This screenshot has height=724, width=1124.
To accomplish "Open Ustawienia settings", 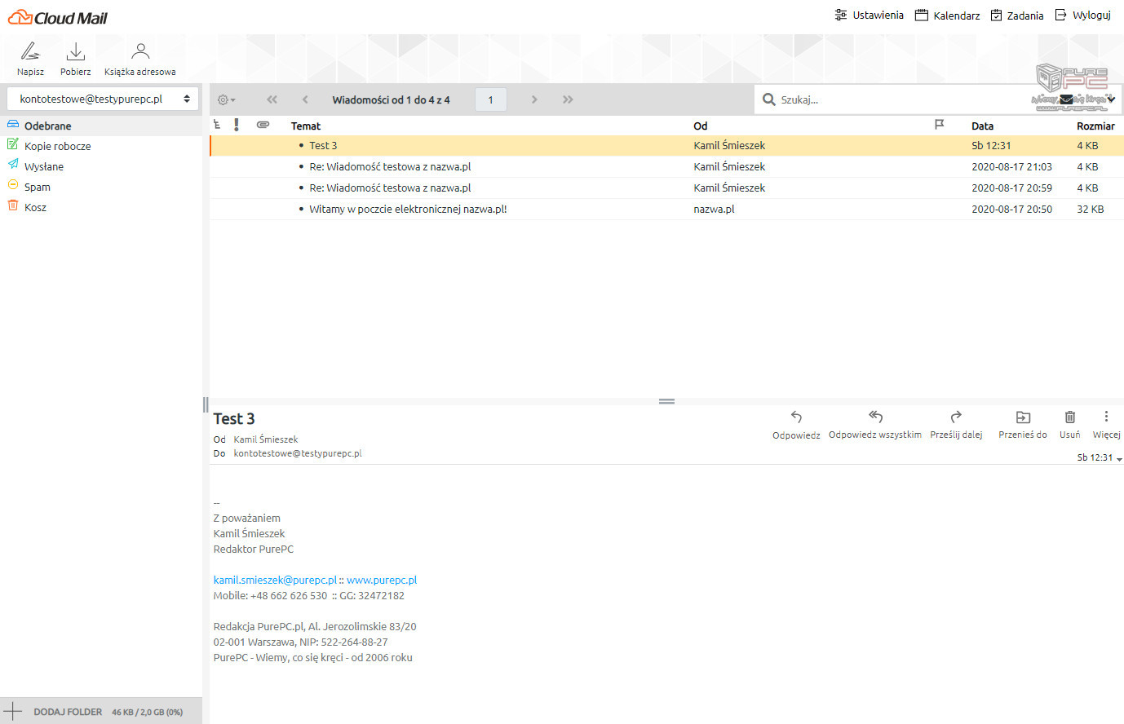I will 870,15.
